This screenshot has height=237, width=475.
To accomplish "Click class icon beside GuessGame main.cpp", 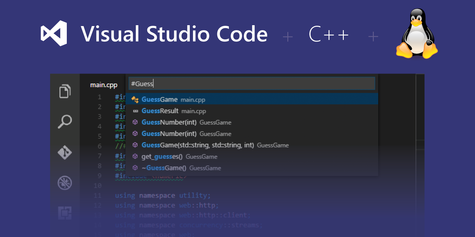I will point(135,100).
